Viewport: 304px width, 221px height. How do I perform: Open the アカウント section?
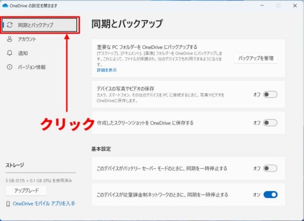click(27, 39)
